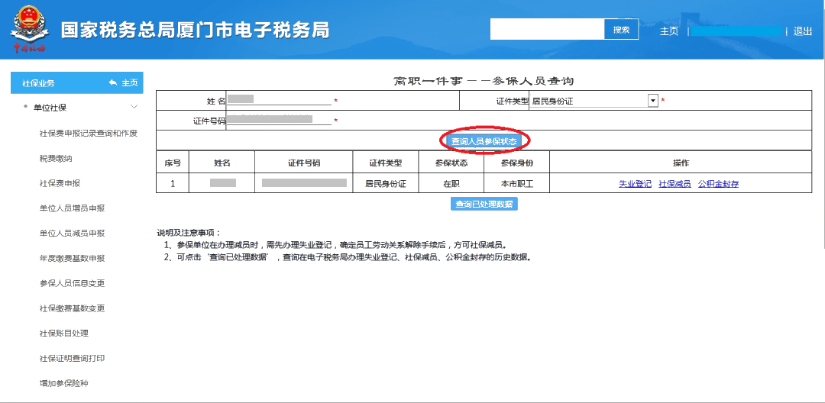825x403 pixels.
Task: Open the 证件类型 dropdown arrow
Action: click(x=653, y=100)
